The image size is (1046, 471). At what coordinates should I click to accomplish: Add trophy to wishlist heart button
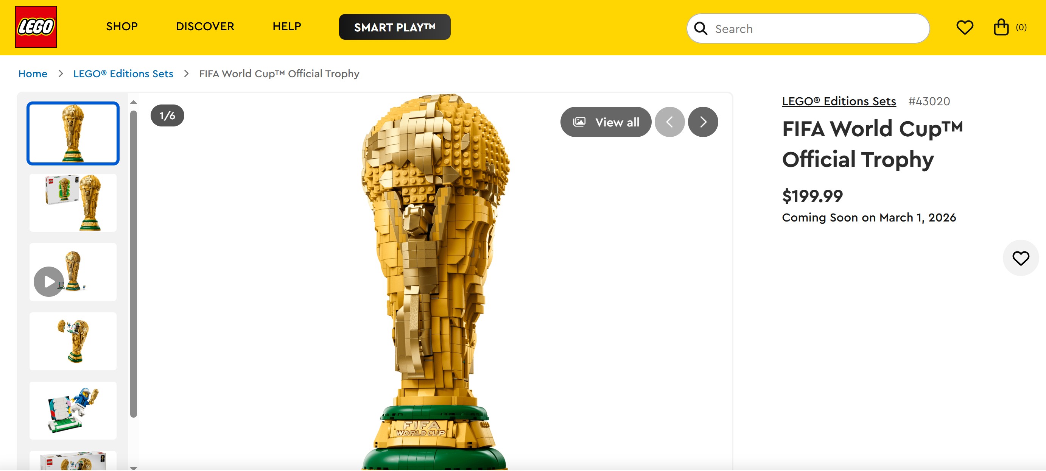[1020, 258]
